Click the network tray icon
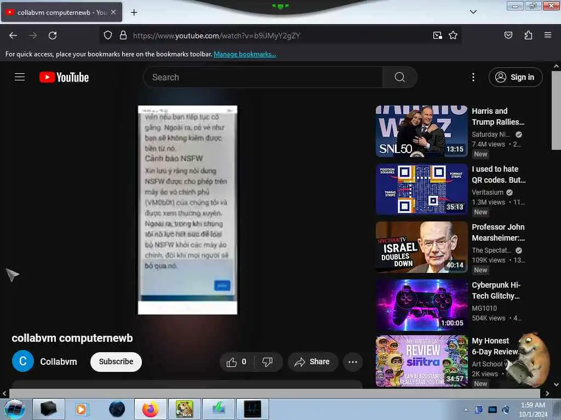The height and width of the screenshot is (420, 561). coord(493,410)
